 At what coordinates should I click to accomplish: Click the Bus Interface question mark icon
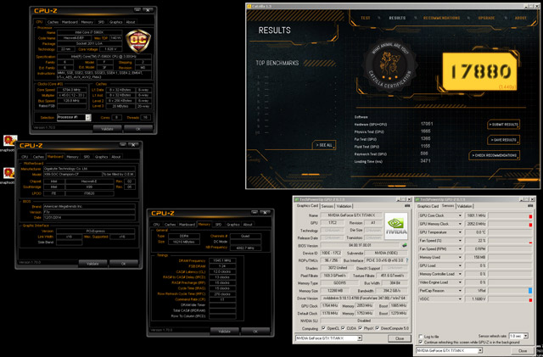pyautogui.click(x=407, y=260)
